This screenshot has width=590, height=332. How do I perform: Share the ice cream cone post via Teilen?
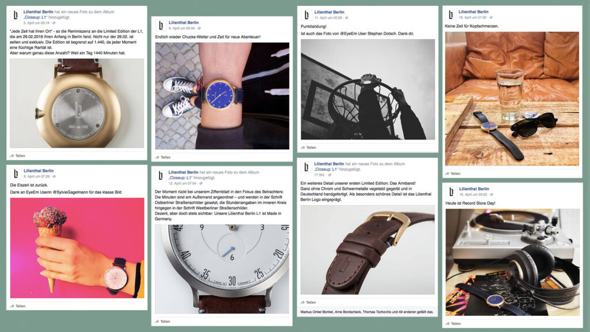tap(18, 306)
